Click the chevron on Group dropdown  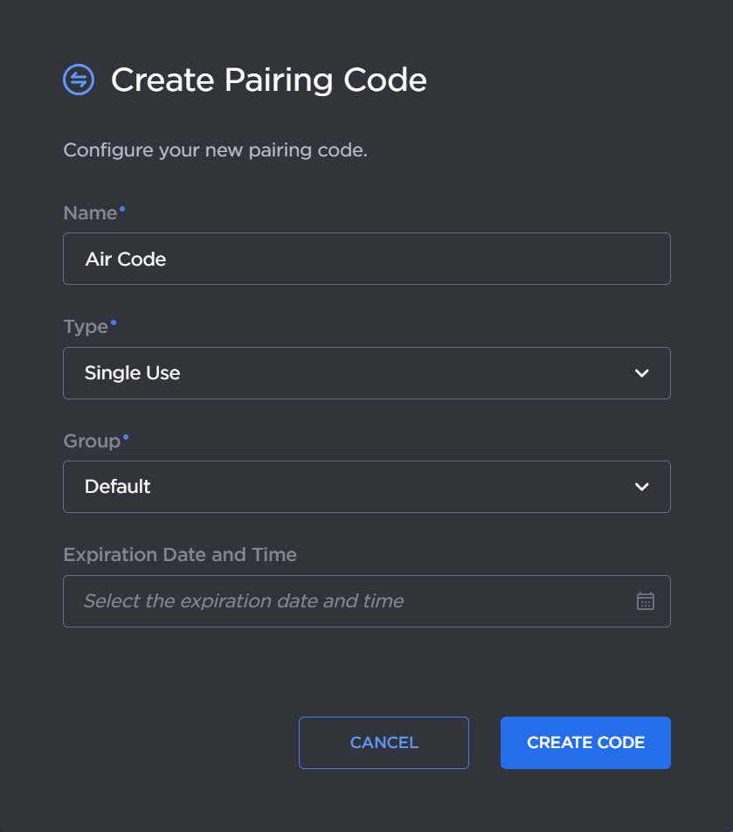[x=642, y=487]
